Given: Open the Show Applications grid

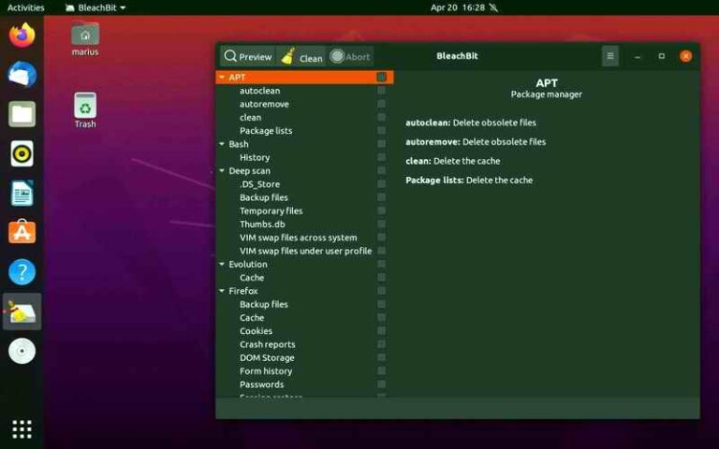Looking at the screenshot, I should pos(22,429).
